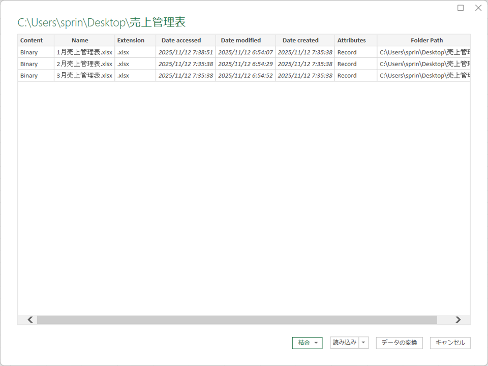488x366 pixels.
Task: Click the Folder Path column header
Action: coord(426,40)
